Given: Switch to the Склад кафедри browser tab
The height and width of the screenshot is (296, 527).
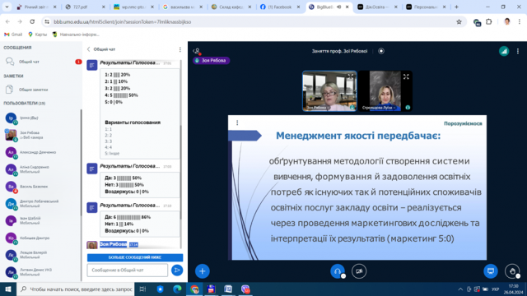Looking at the screenshot, I should click(231, 7).
